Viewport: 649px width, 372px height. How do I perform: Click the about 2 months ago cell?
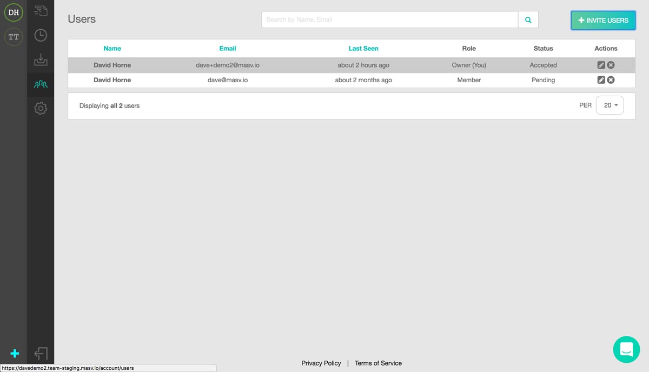[x=363, y=80]
